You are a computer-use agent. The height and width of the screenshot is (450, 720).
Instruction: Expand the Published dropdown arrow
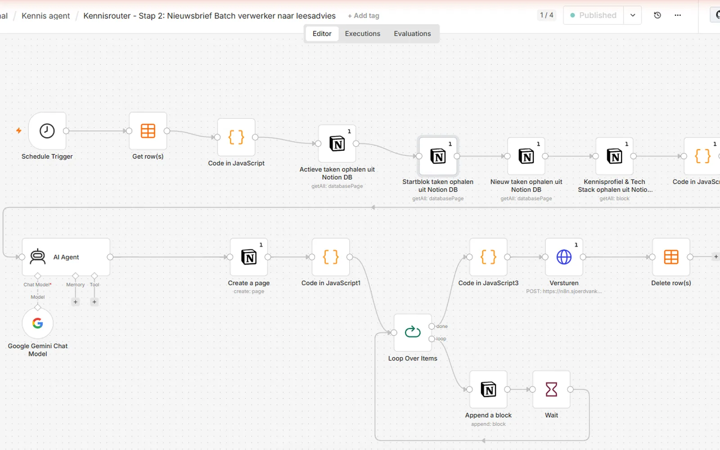[x=633, y=15]
